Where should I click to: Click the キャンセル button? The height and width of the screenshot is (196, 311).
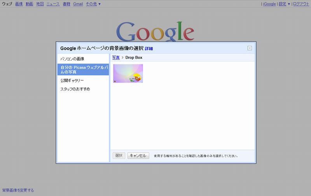(138, 155)
